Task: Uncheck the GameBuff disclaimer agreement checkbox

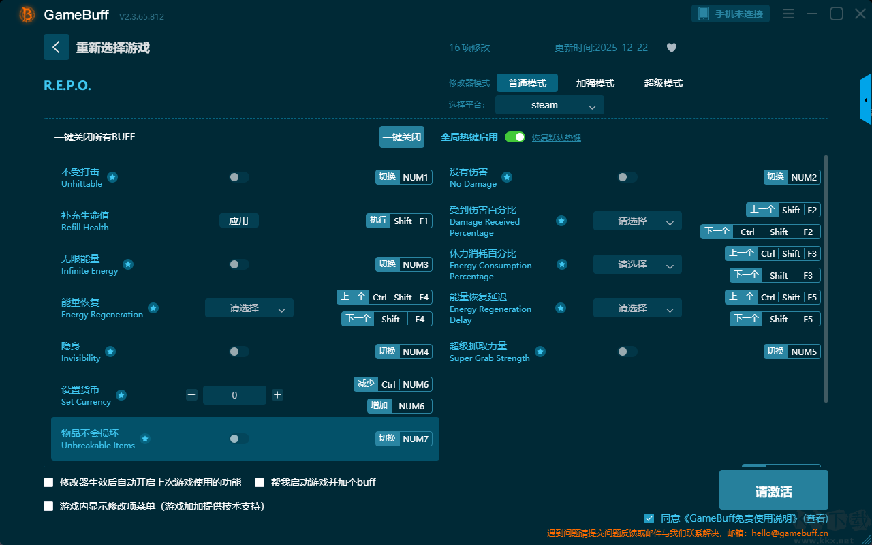Action: click(x=649, y=518)
